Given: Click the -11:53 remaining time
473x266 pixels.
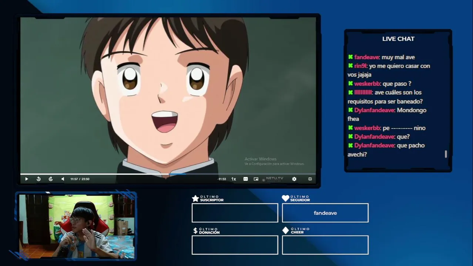Looking at the screenshot, I should click(x=222, y=179).
